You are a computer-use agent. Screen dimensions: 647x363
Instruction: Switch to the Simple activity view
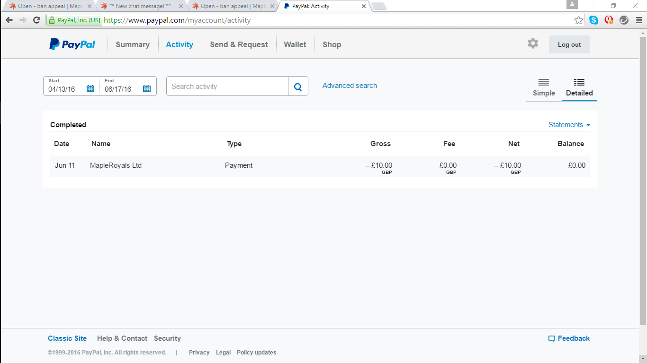pos(544,87)
